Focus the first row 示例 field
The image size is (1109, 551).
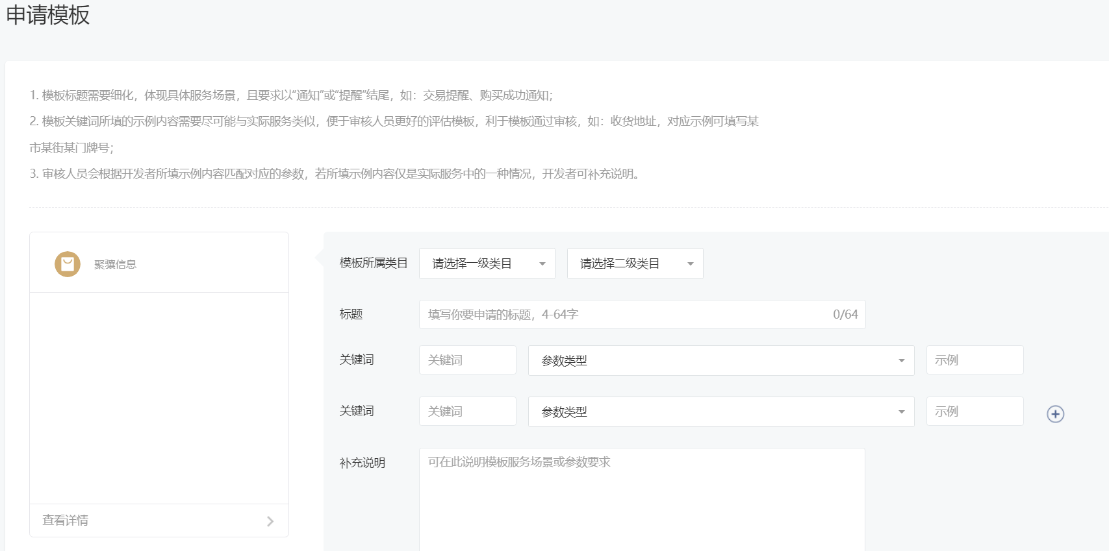click(974, 360)
